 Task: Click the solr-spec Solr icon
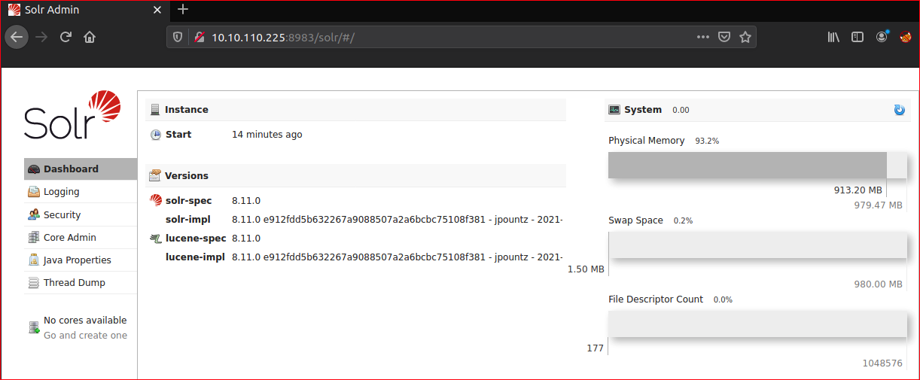[156, 200]
